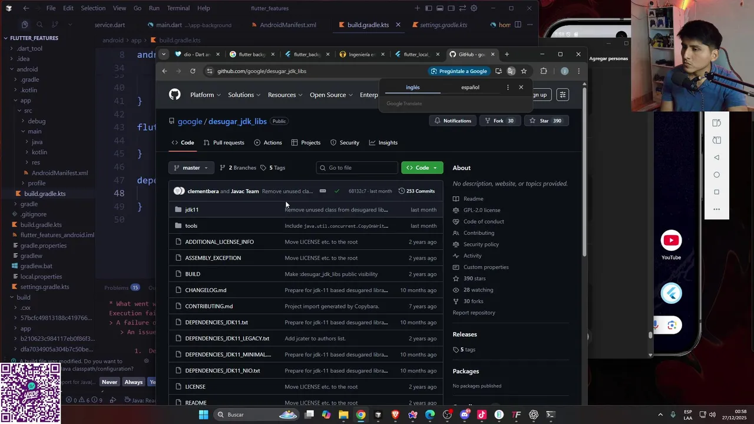Open the Insights tab
Screen dimensions: 754x424
[x=383, y=143]
